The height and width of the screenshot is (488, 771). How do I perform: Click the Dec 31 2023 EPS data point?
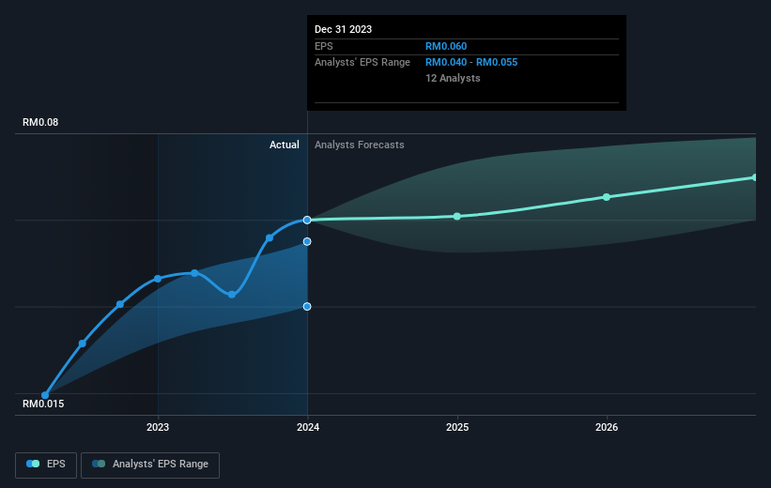pyautogui.click(x=307, y=220)
